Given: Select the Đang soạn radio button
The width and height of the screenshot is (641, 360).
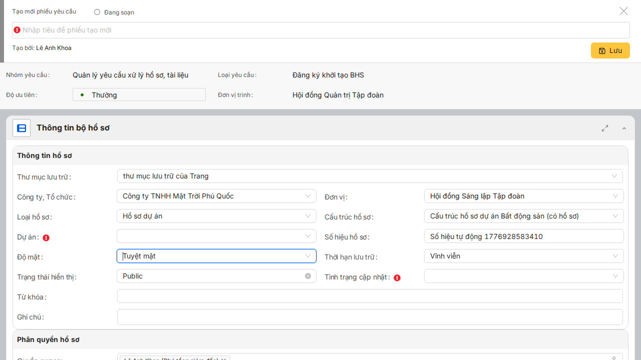Looking at the screenshot, I should tap(97, 12).
